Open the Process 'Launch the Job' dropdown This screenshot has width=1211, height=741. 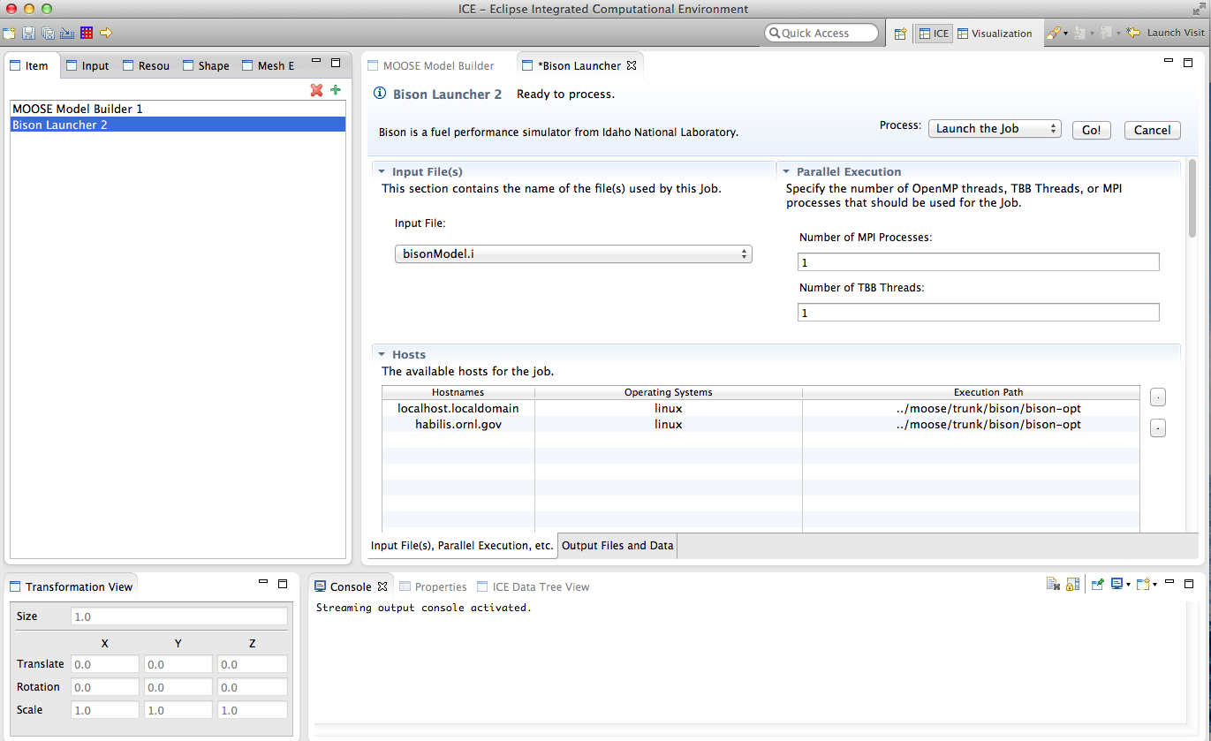pos(995,129)
